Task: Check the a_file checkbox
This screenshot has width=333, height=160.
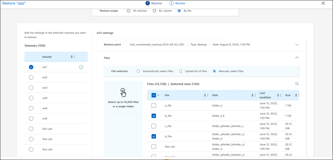Action: pos(154,105)
